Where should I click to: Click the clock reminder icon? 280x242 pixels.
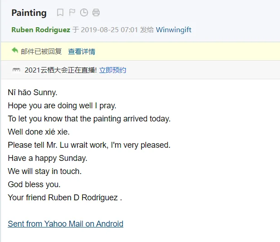pos(84,13)
